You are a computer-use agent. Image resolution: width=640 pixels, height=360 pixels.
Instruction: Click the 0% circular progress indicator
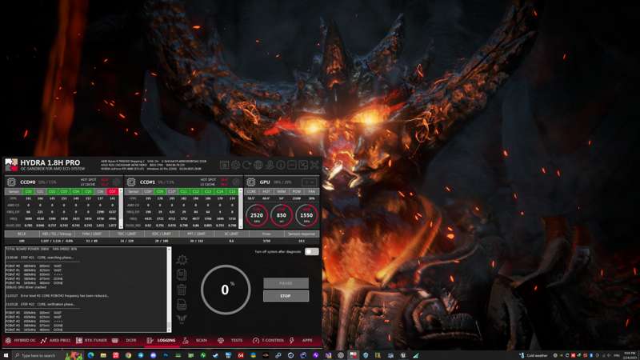[x=225, y=290]
